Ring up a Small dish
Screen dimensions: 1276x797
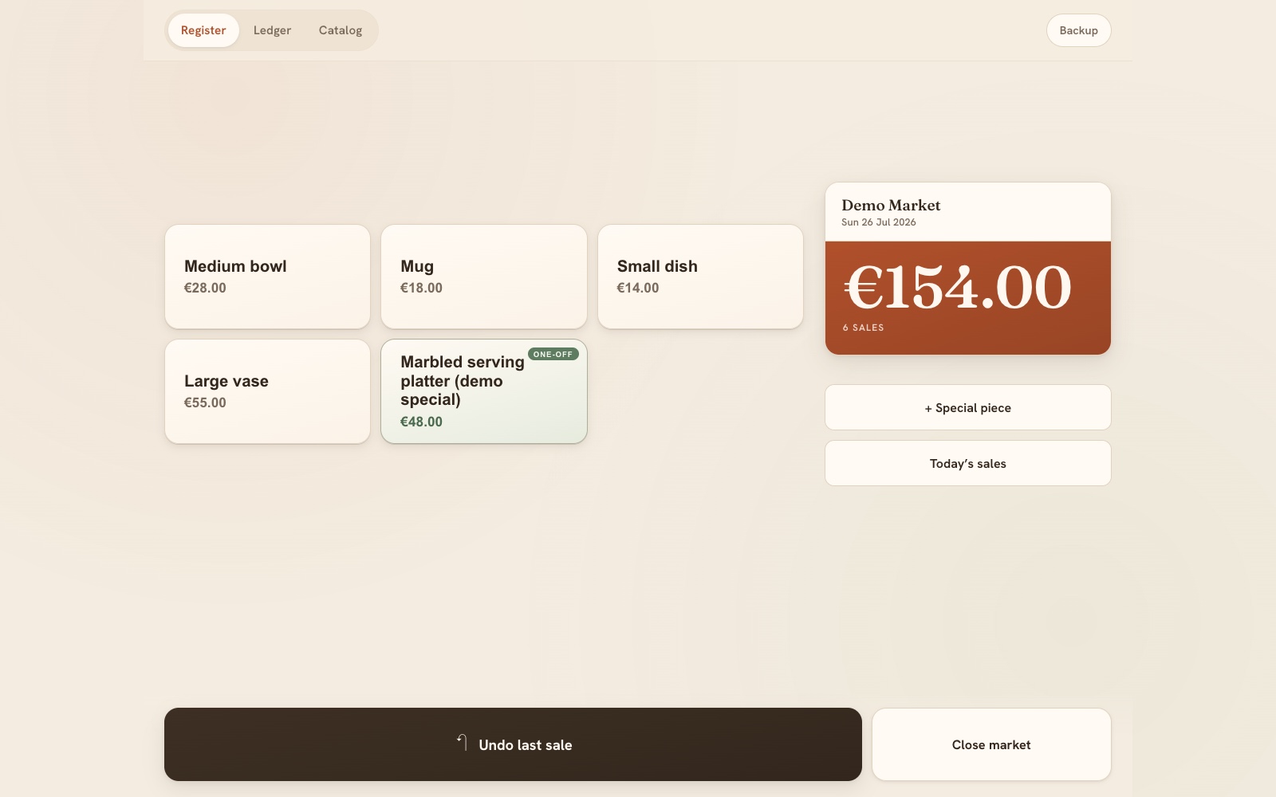tap(700, 277)
